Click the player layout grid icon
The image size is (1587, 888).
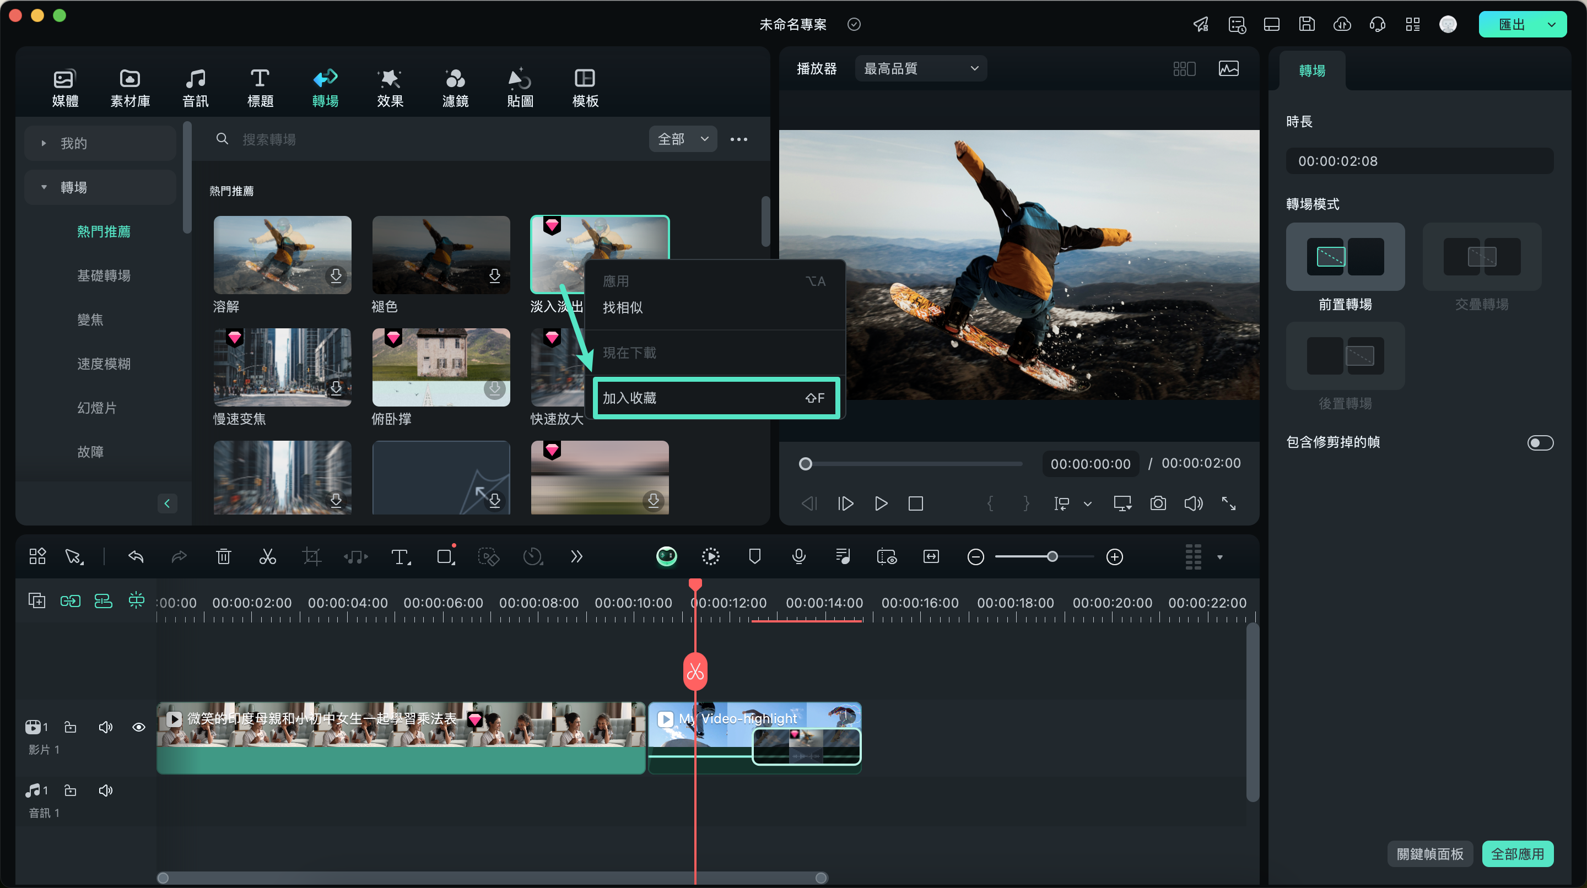1184,68
